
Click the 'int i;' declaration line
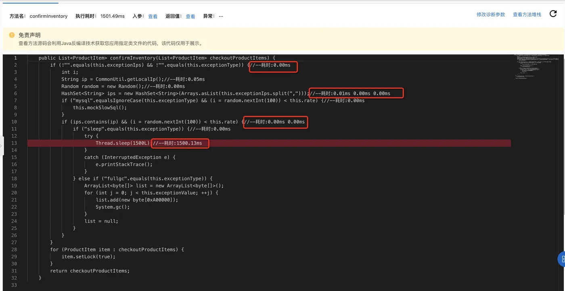(x=70, y=72)
